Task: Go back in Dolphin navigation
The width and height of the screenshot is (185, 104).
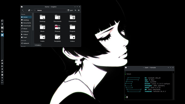Action: (23, 10)
